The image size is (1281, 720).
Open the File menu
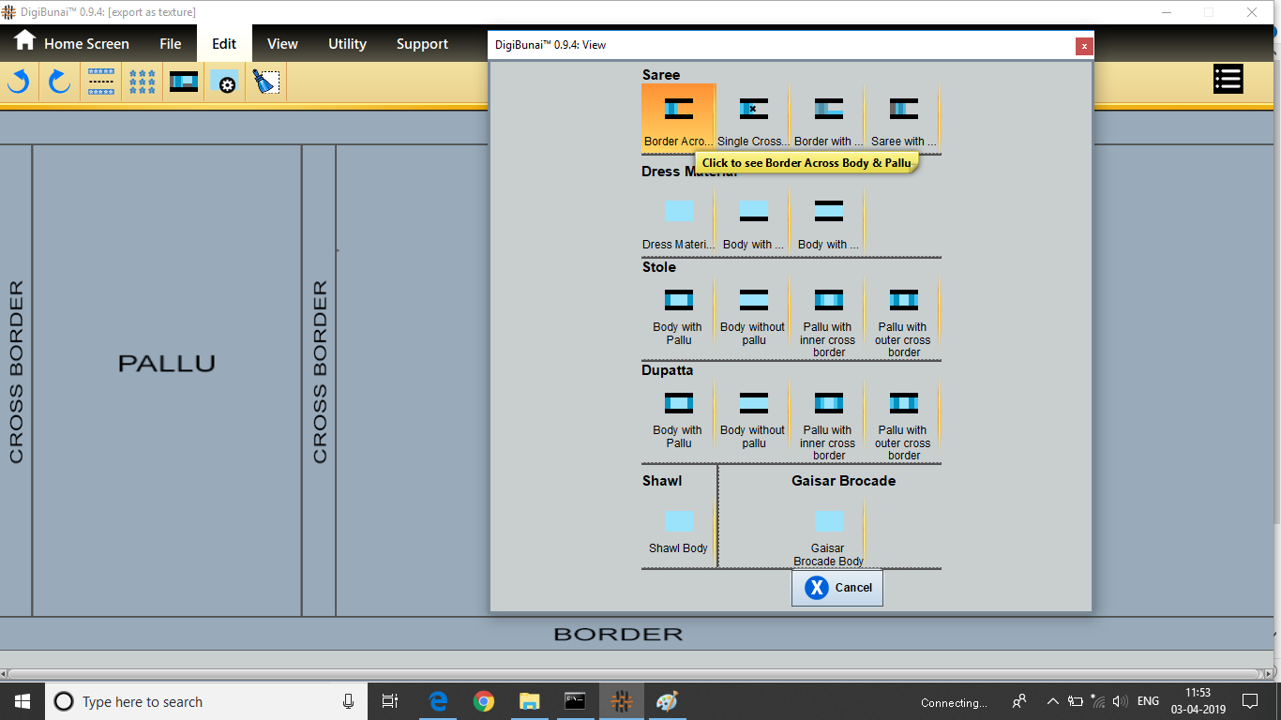coord(170,44)
